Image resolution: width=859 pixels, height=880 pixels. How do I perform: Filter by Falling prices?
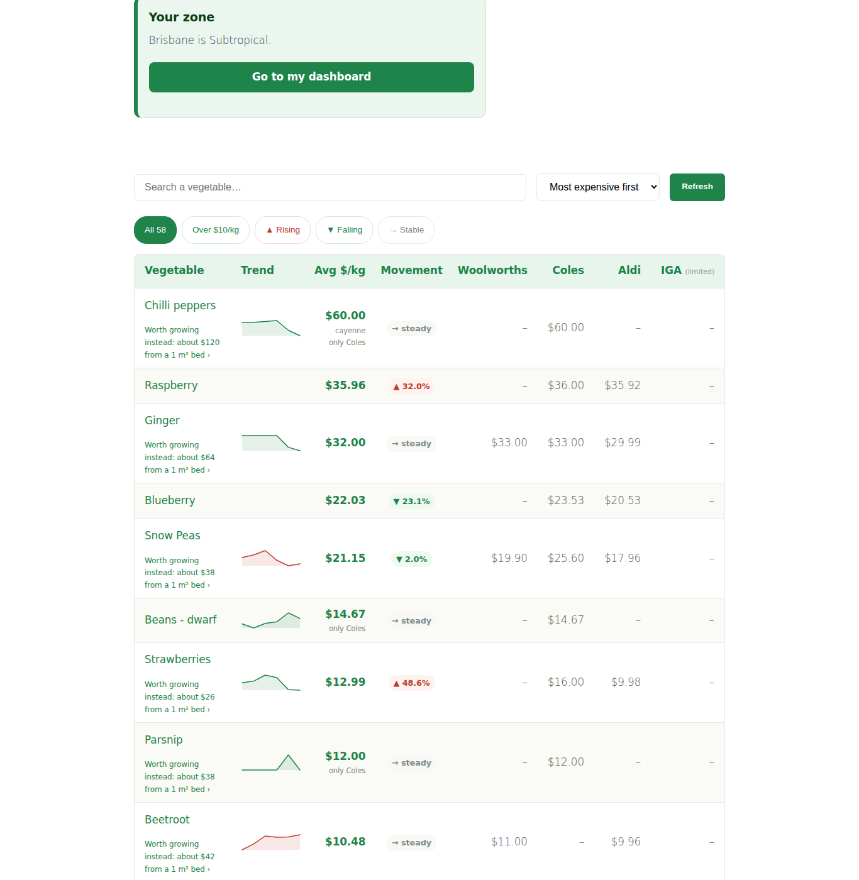[x=345, y=230]
